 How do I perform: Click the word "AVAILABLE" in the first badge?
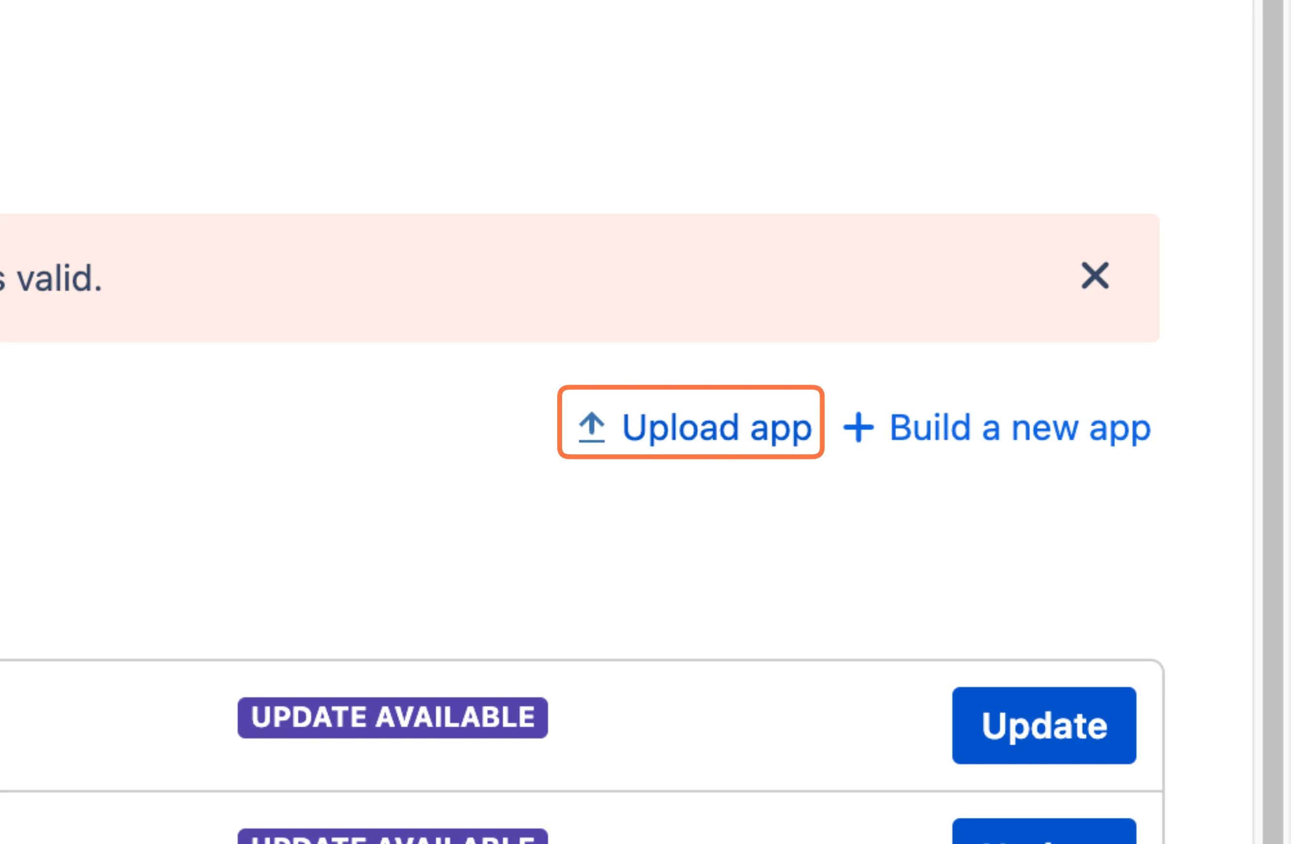[454, 717]
